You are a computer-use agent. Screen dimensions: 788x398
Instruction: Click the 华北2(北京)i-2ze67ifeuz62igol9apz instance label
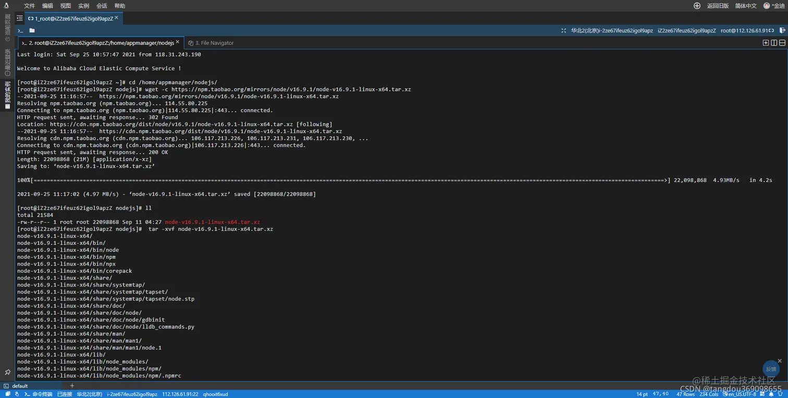612,31
